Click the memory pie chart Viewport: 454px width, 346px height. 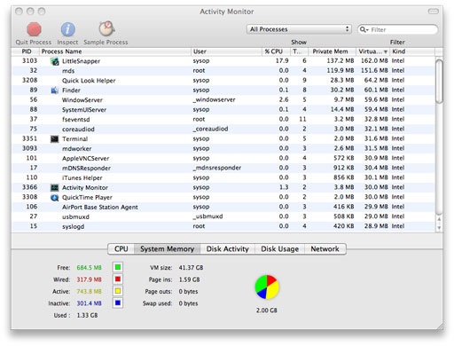click(x=267, y=287)
